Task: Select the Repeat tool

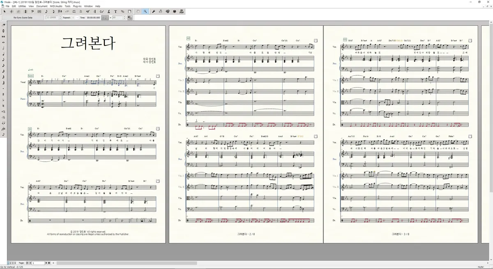Action: click(x=95, y=11)
